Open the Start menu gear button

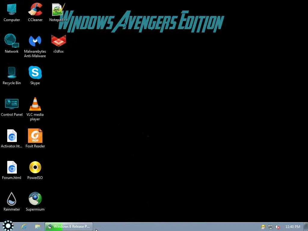pyautogui.click(x=8, y=226)
